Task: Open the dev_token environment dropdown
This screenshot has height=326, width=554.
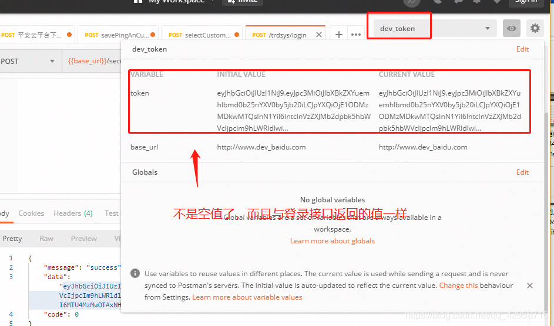Action: 435,28
